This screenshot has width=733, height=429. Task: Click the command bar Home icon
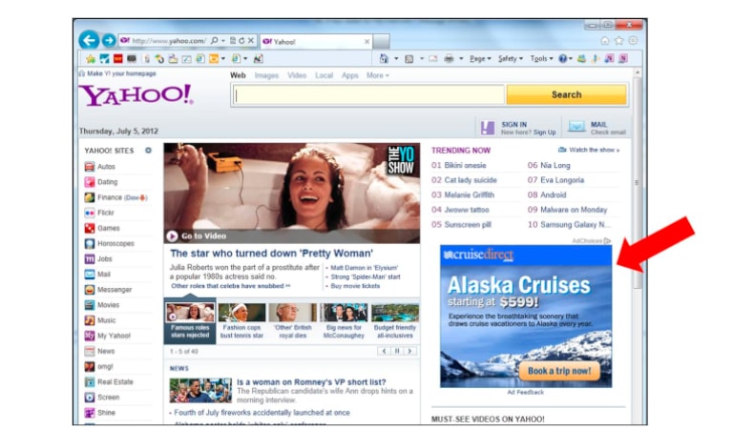384,59
